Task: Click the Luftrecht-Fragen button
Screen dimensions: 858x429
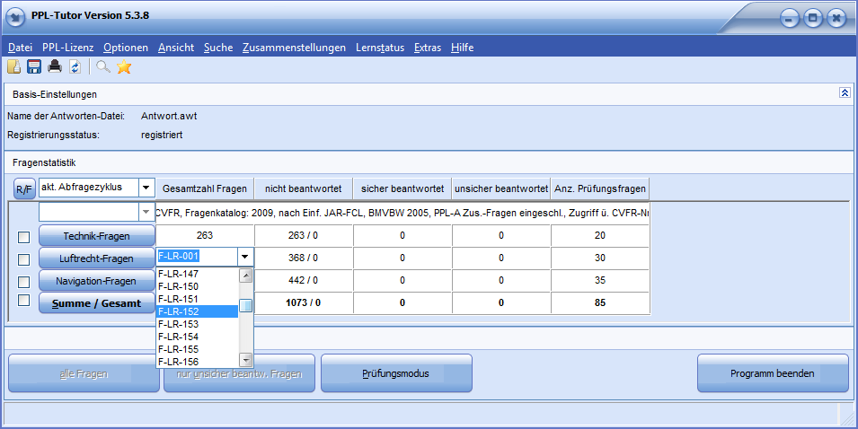Action: tap(96, 258)
